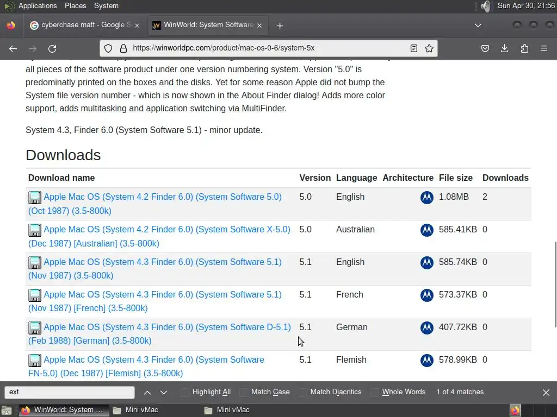The width and height of the screenshot is (557, 417).
Task: Click the floppy icon for the Australian download
Action: tap(35, 230)
